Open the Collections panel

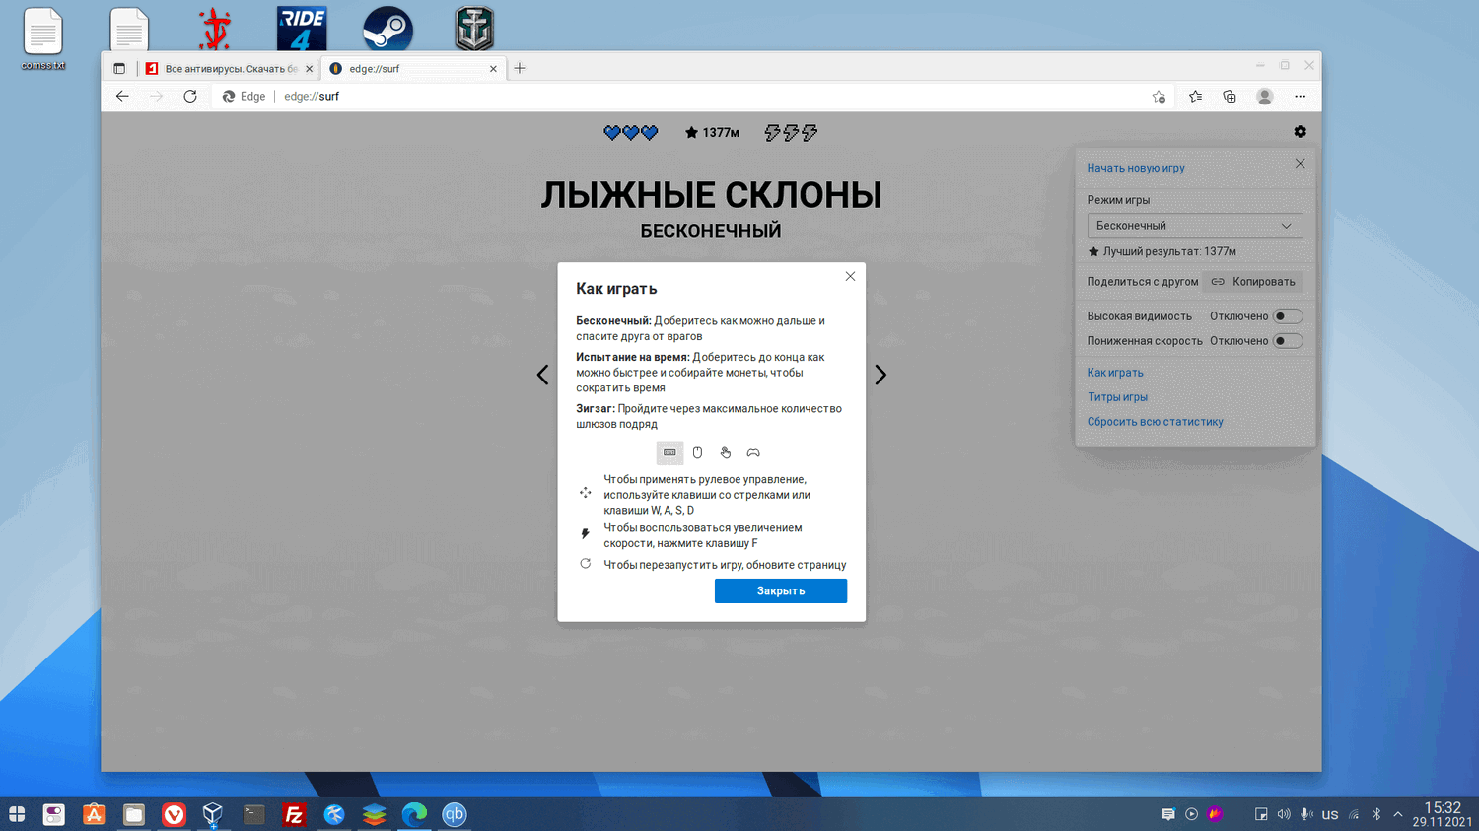click(x=1230, y=97)
